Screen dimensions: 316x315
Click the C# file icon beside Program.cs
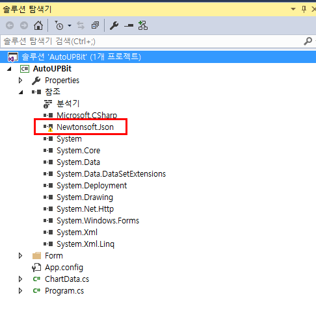coord(36,291)
